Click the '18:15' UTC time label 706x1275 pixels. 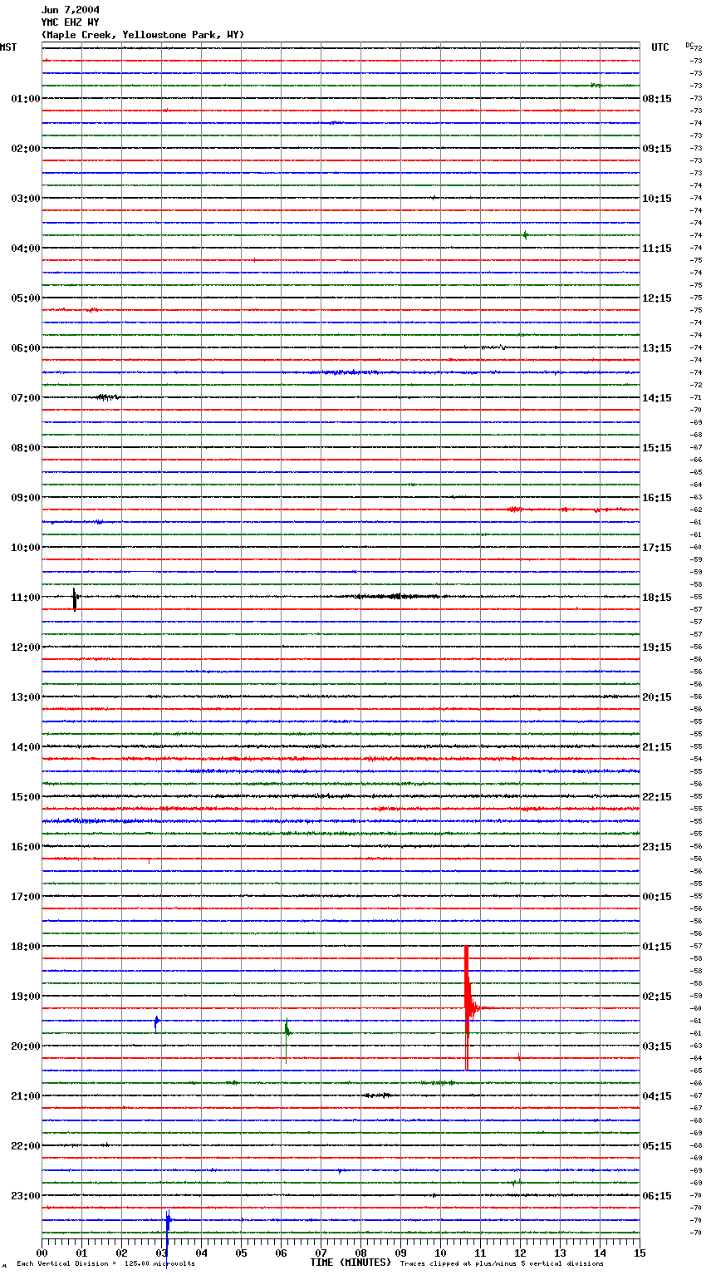(657, 598)
